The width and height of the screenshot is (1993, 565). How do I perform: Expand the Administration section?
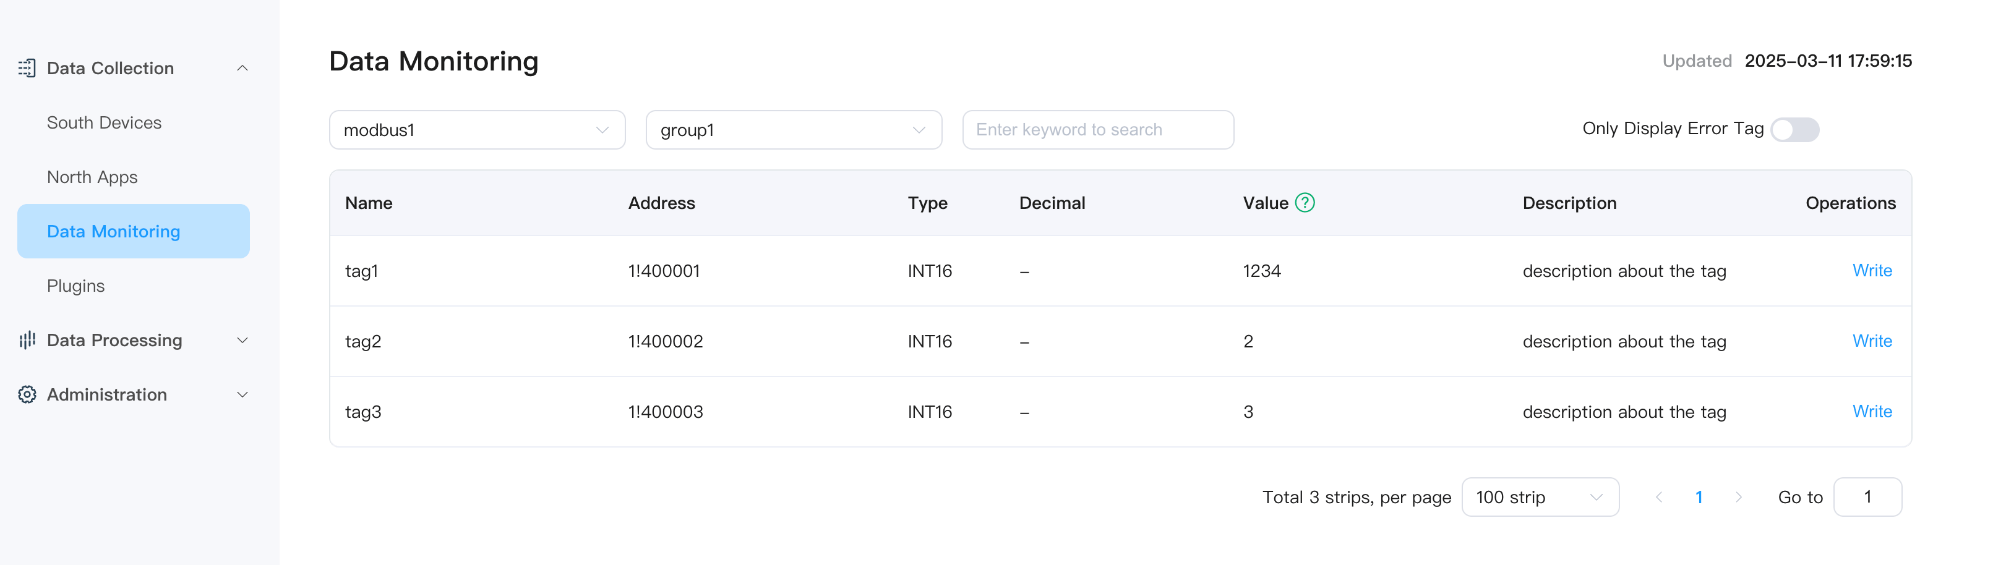click(242, 394)
